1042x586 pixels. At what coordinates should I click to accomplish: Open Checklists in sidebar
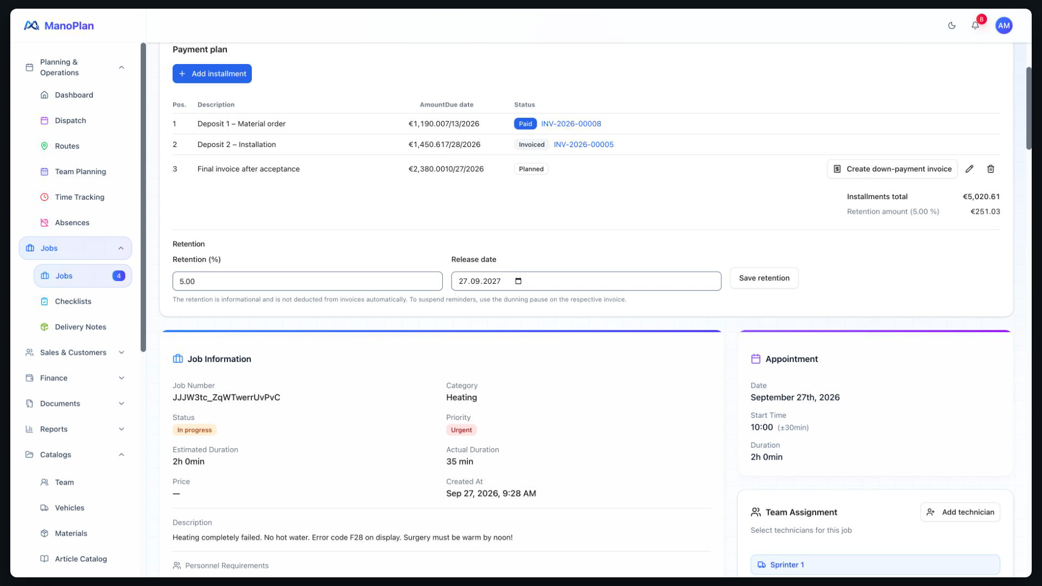click(x=73, y=301)
